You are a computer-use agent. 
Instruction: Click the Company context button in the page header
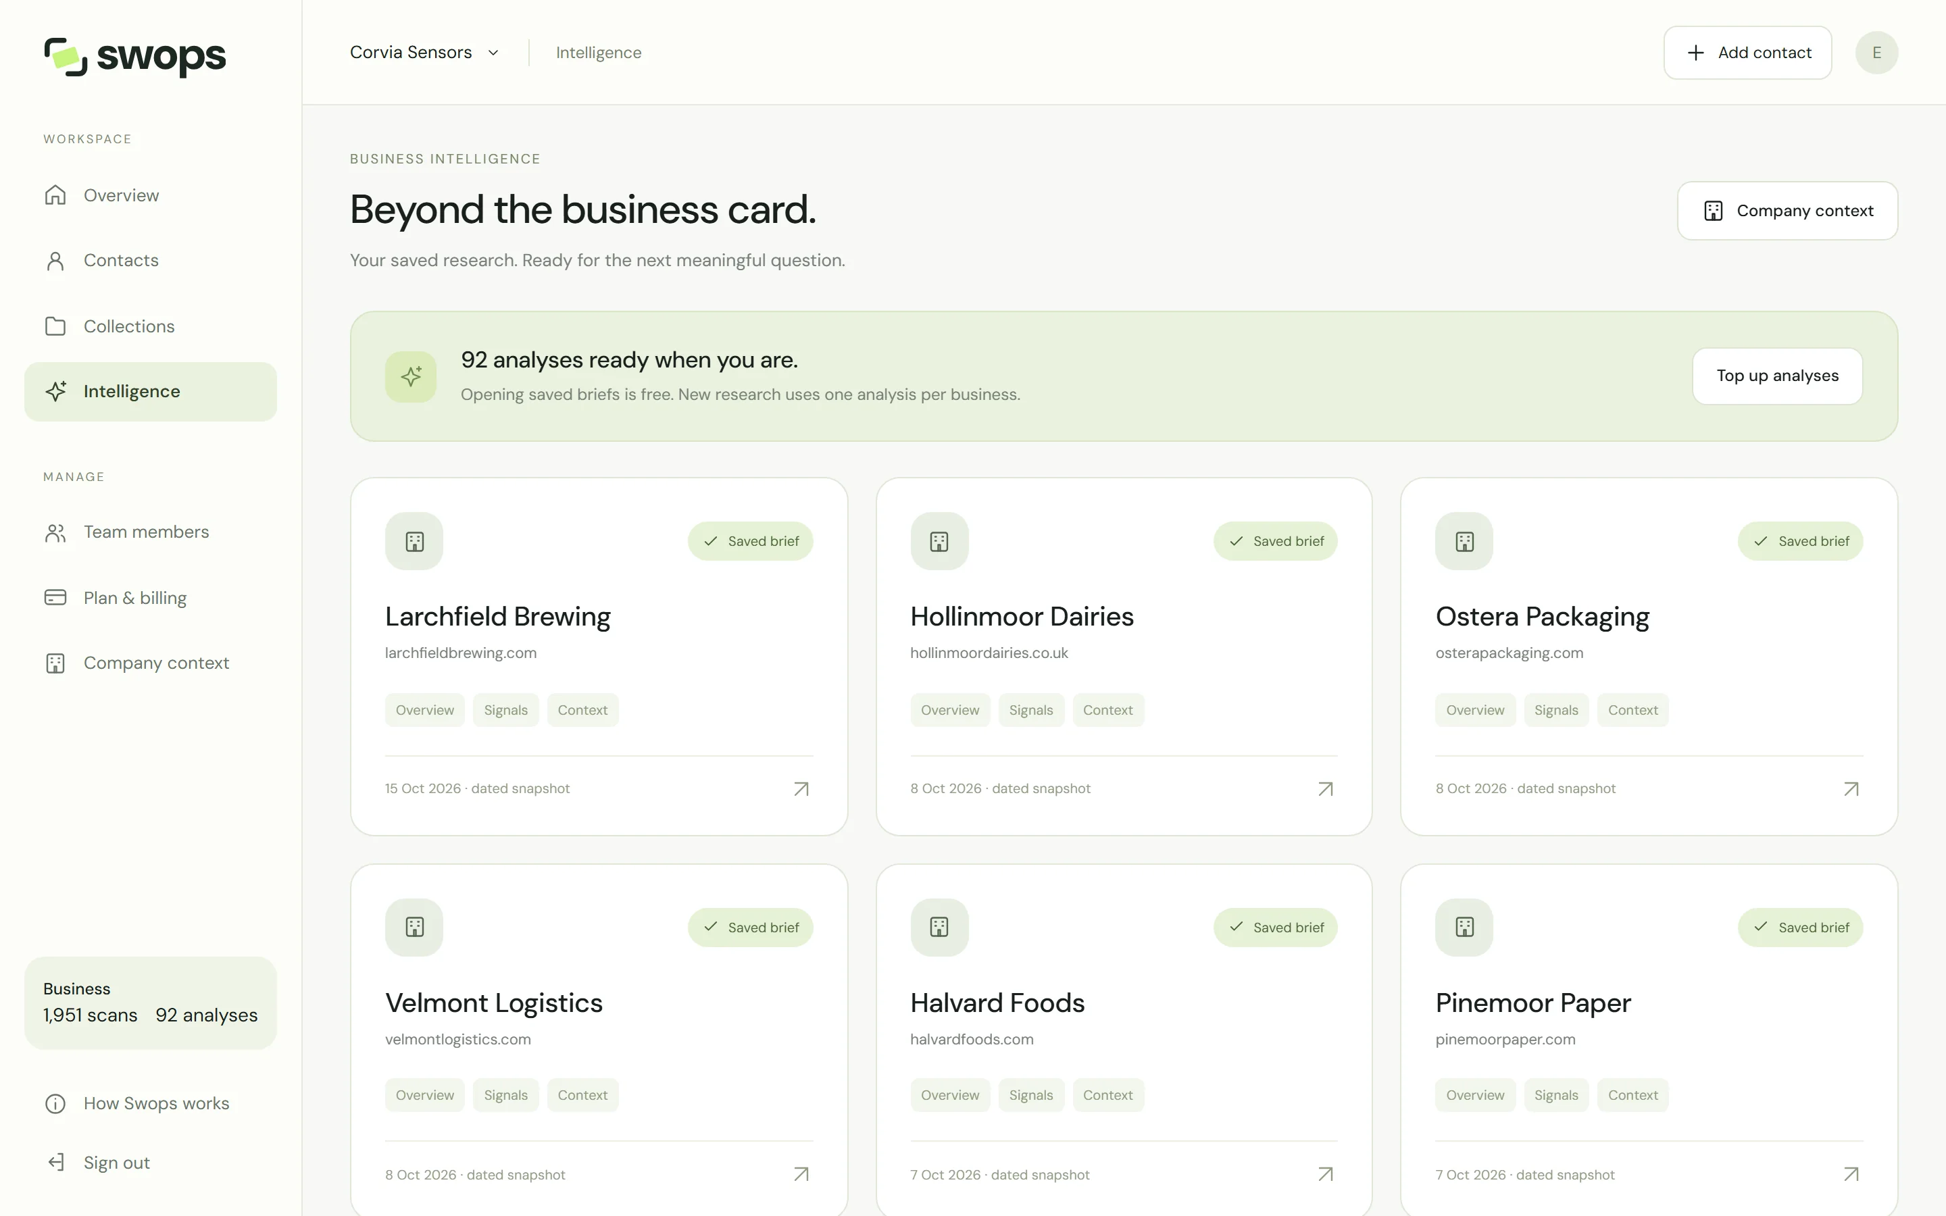(1787, 211)
